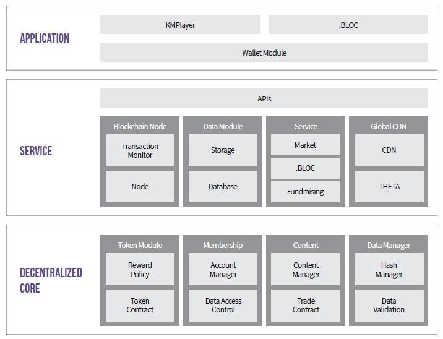Select the Membership group title
The image size is (443, 339).
click(x=223, y=245)
